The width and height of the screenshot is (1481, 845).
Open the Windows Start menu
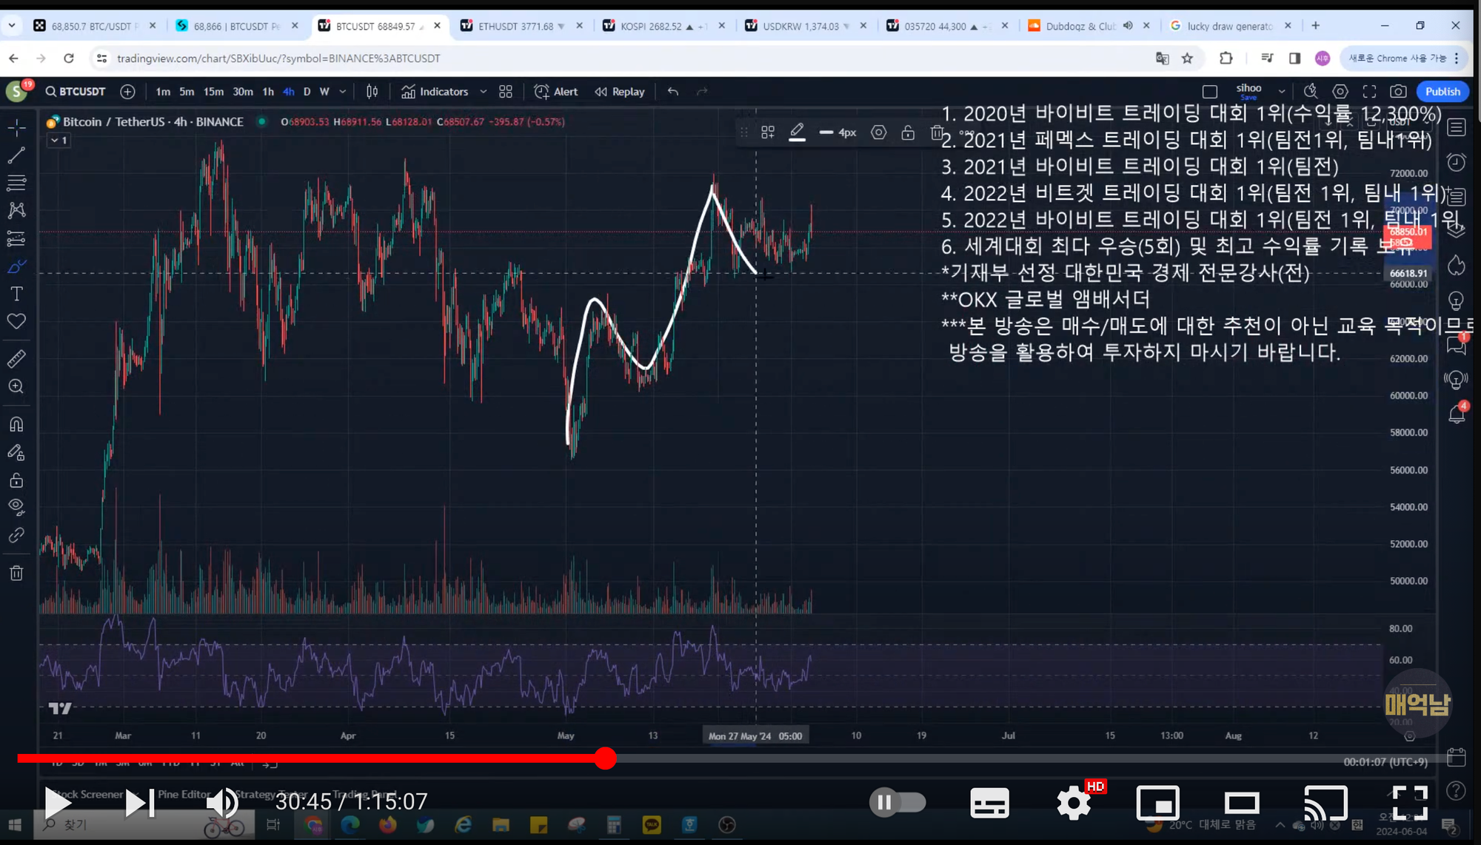tap(15, 824)
